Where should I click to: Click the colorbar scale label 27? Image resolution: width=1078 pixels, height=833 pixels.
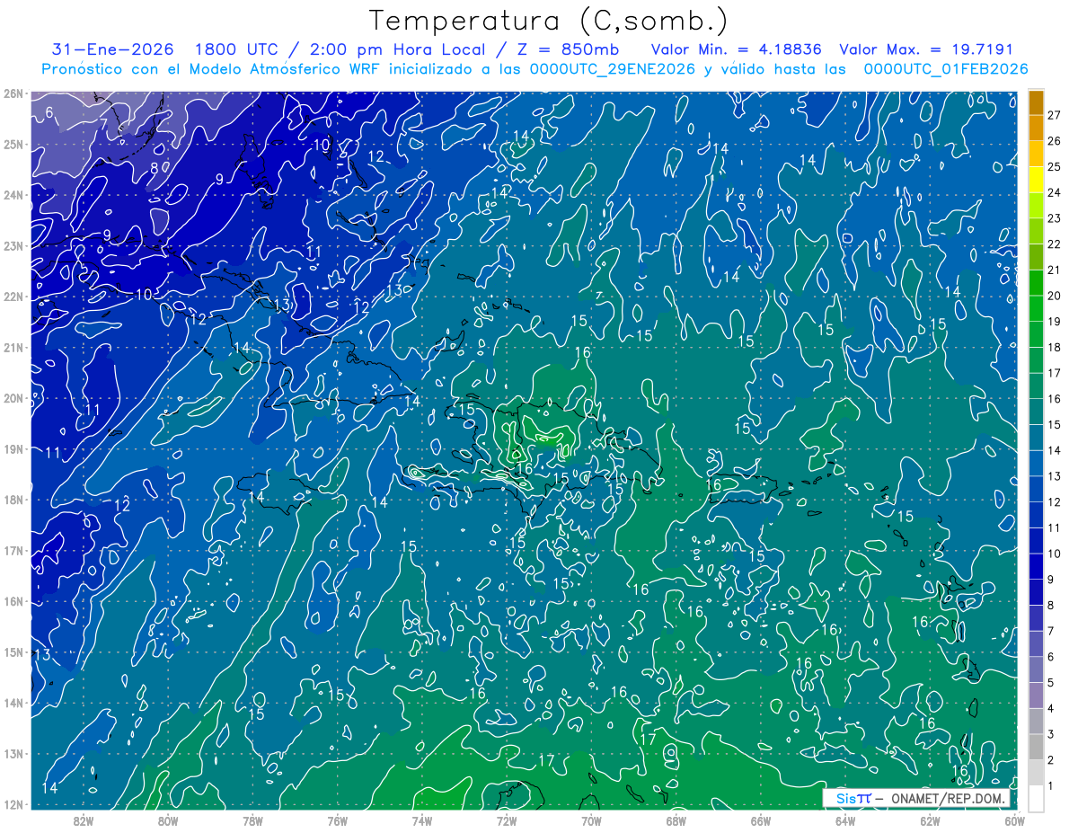[x=1054, y=115]
